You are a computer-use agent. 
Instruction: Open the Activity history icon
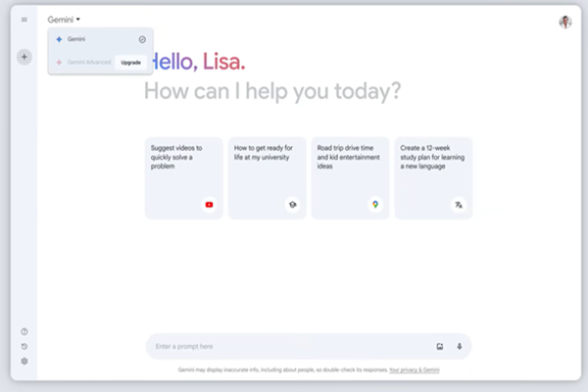pos(24,346)
